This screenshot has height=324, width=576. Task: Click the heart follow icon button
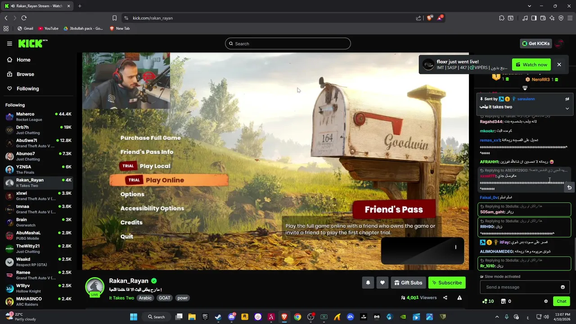[x=382, y=283]
